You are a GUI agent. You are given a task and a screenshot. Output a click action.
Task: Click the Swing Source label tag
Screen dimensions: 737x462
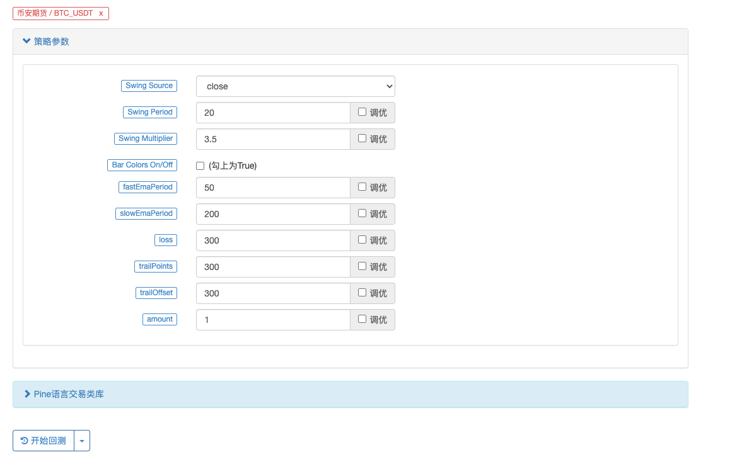tap(149, 86)
